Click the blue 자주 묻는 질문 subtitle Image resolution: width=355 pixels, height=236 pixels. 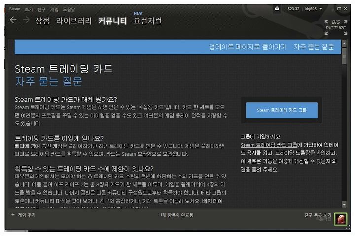click(49, 81)
